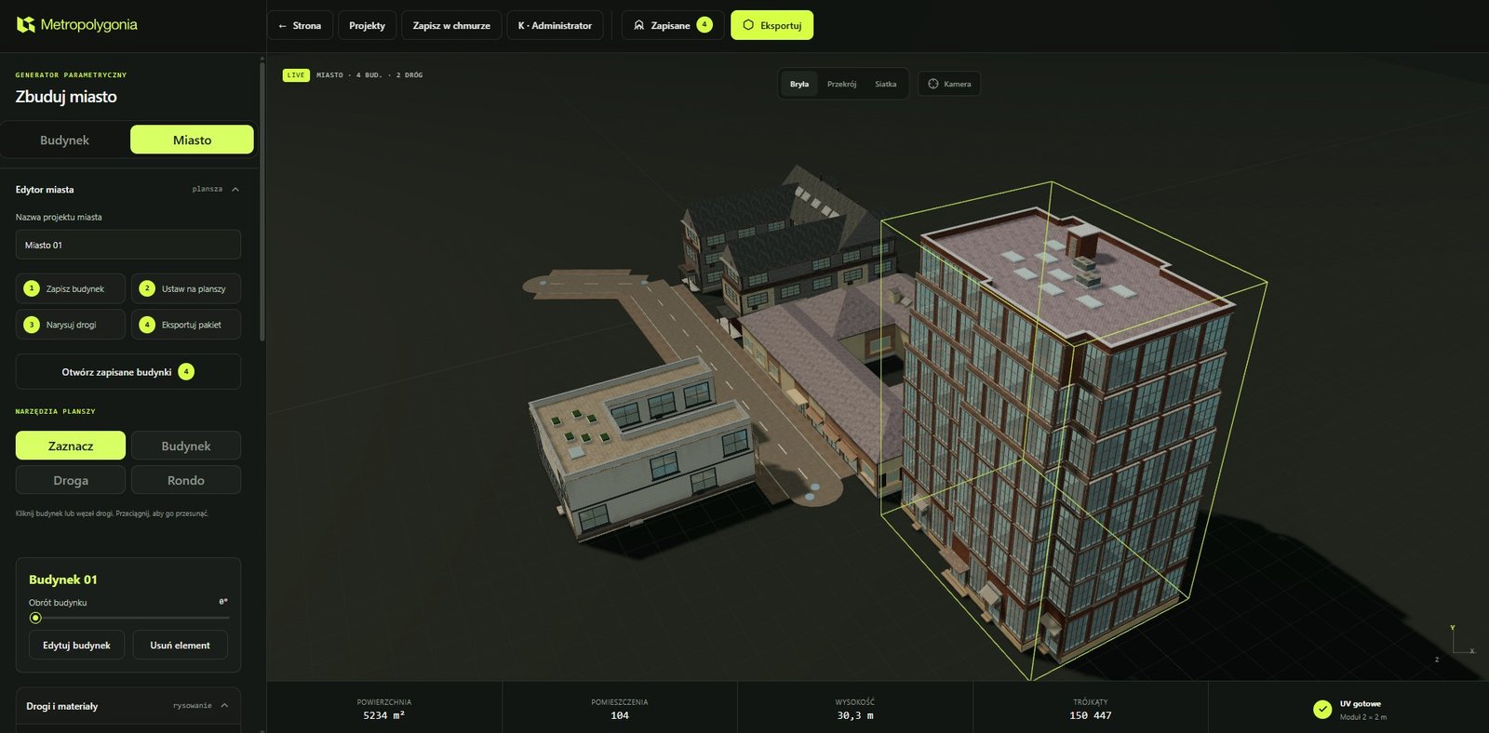The image size is (1489, 733).
Task: Click the Nazwa projektu miasta input field
Action: coord(128,245)
